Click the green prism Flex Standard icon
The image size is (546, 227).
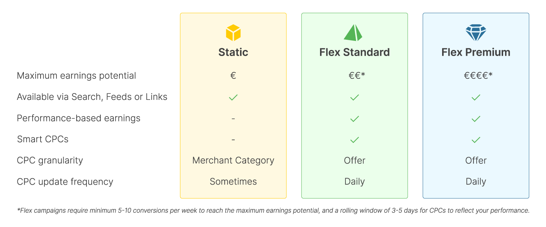[x=353, y=33]
